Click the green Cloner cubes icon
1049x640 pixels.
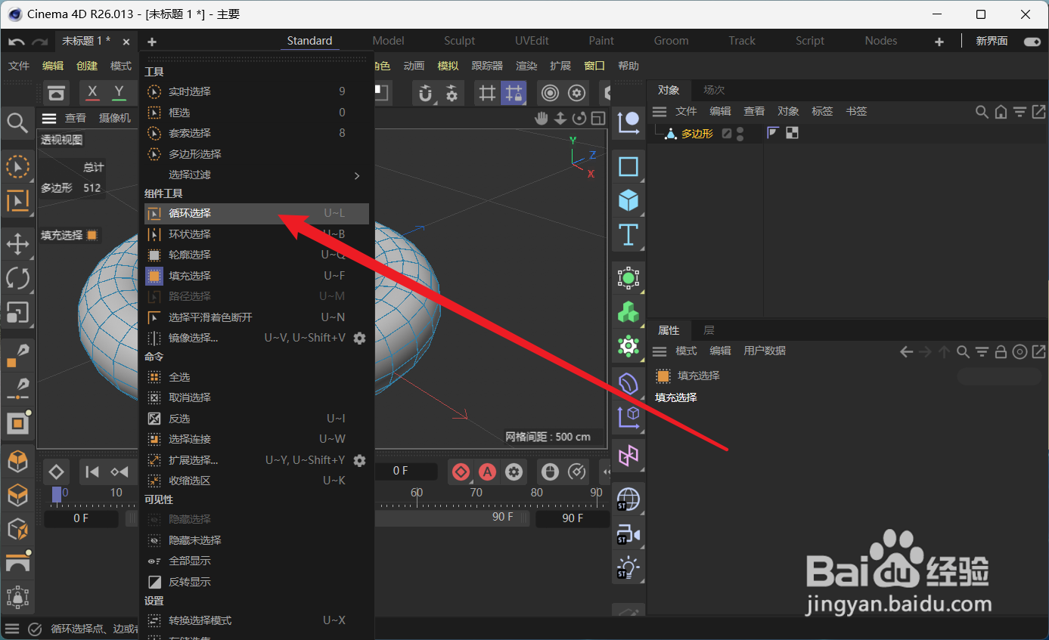click(x=628, y=312)
